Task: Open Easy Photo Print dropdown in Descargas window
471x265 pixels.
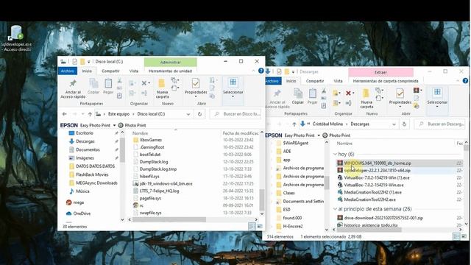Action: 319,135
